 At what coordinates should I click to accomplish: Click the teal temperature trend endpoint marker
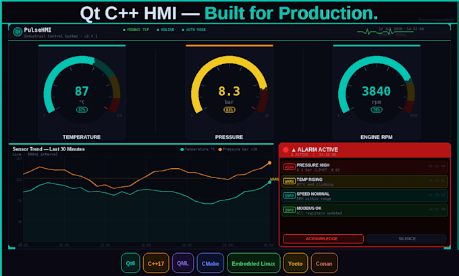[269, 182]
